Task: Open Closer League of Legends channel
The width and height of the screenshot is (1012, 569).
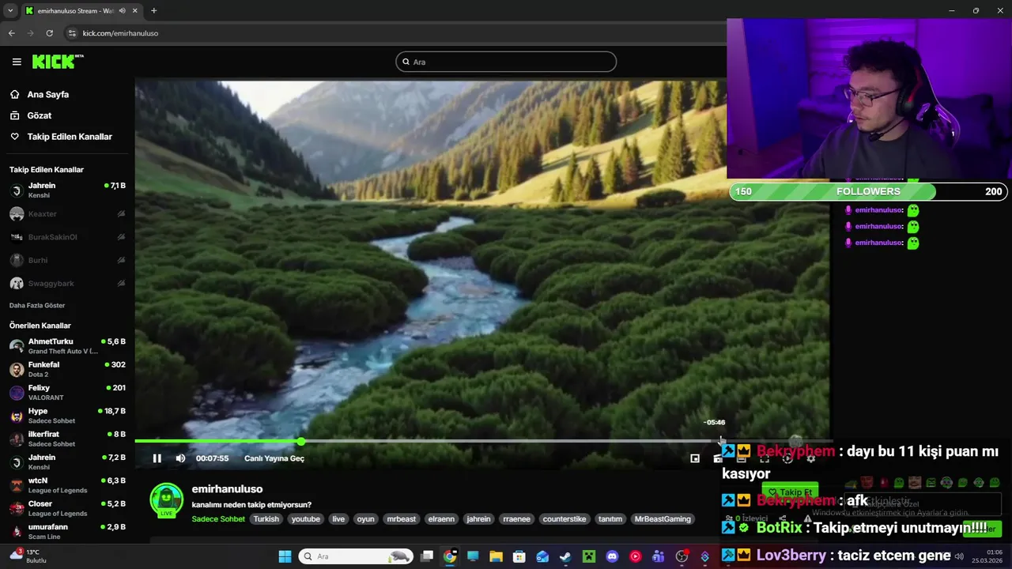Action: (66, 508)
